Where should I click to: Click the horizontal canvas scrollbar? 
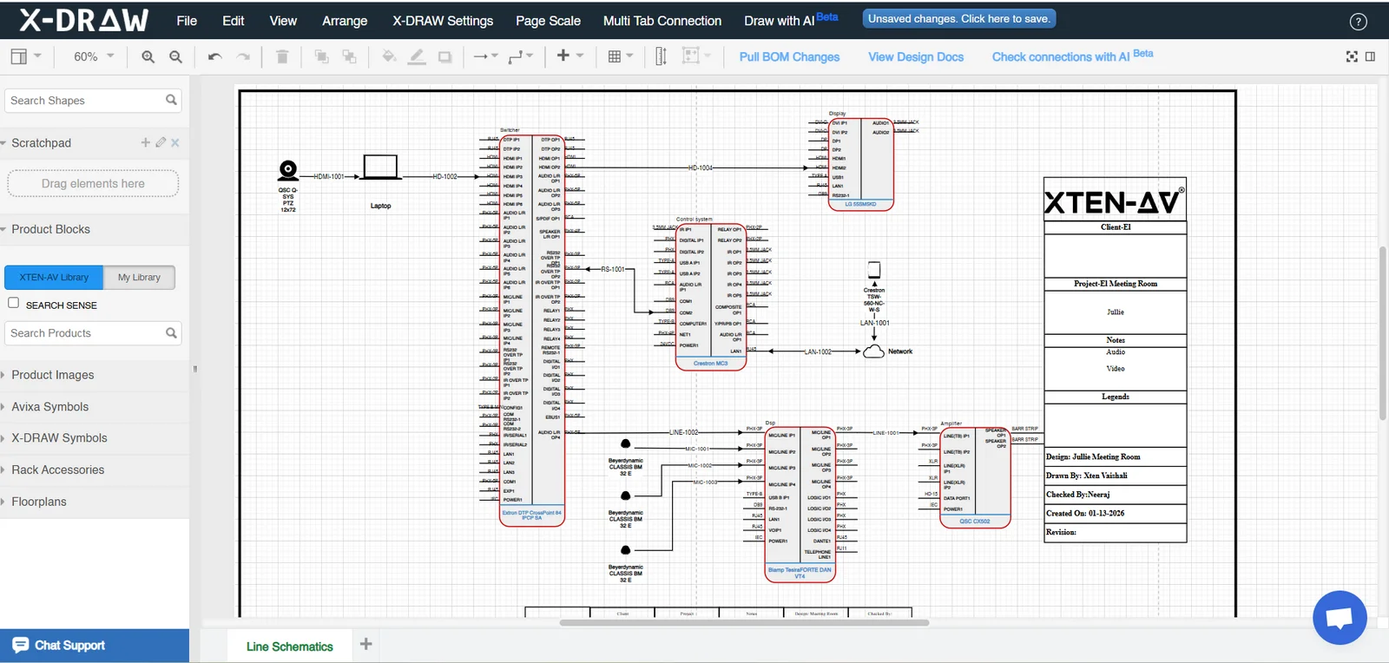click(744, 622)
